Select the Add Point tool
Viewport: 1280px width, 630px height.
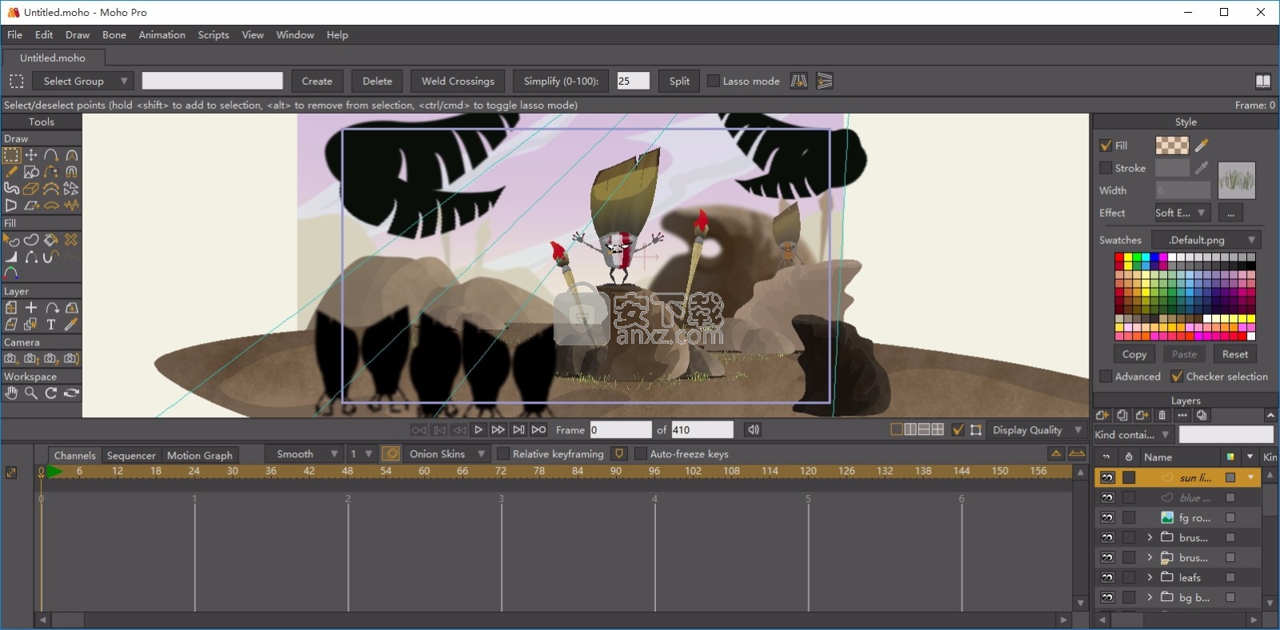tap(51, 155)
